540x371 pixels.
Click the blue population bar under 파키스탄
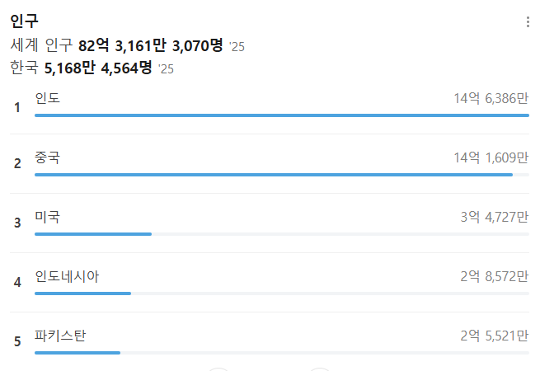tap(77, 353)
